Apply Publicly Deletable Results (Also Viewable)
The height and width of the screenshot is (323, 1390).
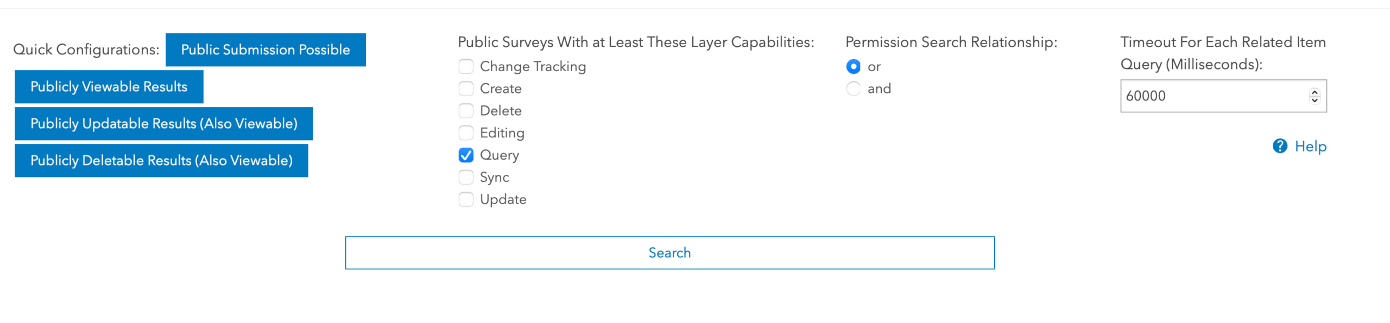click(x=161, y=161)
